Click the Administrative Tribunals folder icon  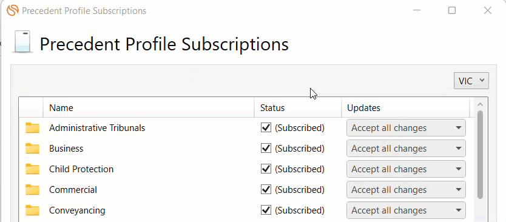click(32, 128)
